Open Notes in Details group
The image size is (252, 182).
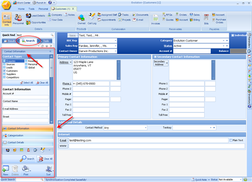tap(70, 15)
